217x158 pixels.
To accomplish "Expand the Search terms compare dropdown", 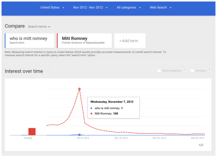I will (39, 26).
